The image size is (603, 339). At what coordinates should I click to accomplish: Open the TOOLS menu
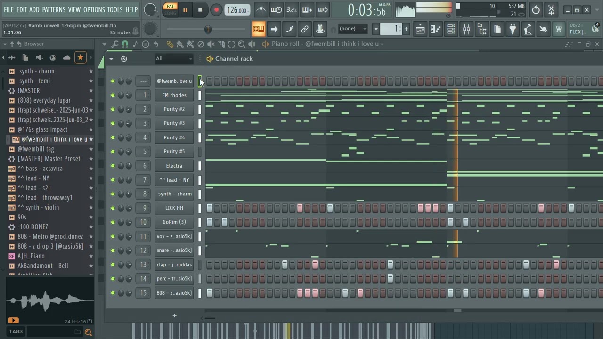click(x=115, y=9)
